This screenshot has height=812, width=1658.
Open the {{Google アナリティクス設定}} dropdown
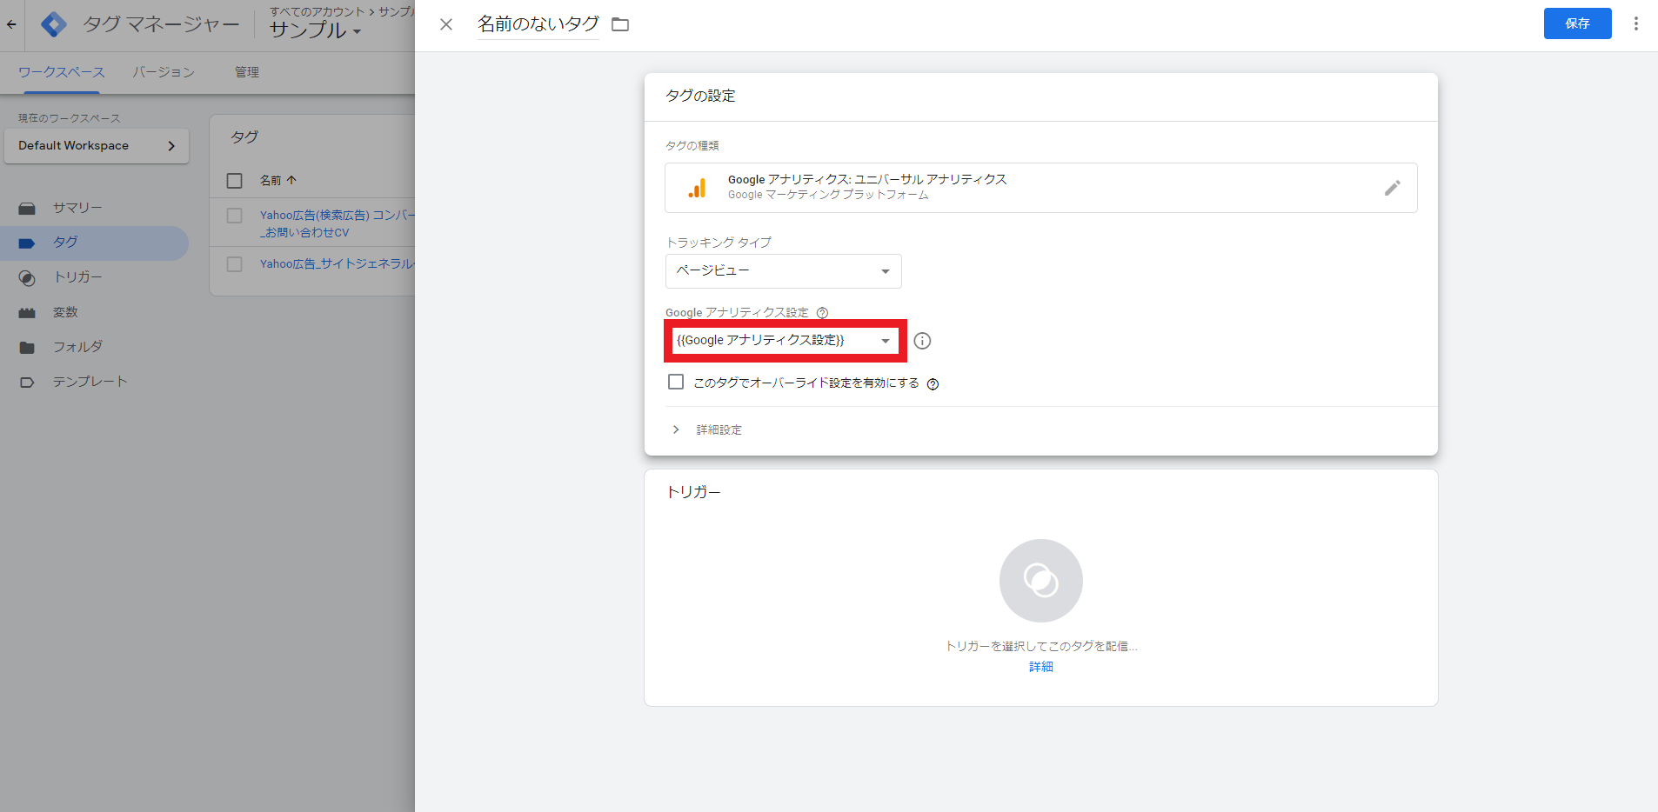(785, 341)
